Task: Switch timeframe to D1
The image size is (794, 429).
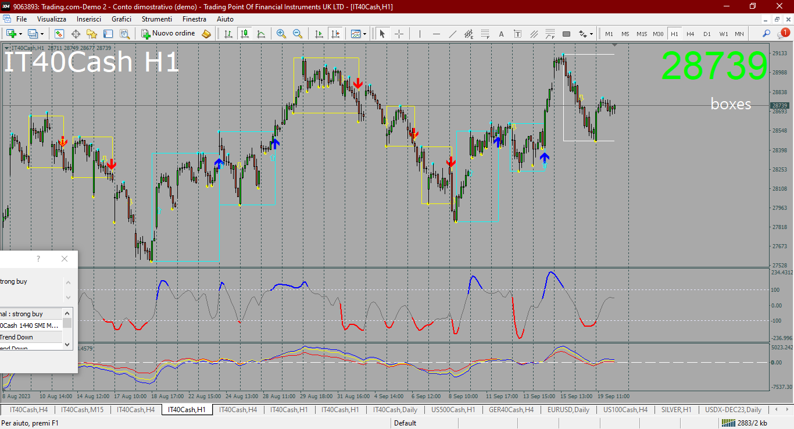Action: [707, 34]
